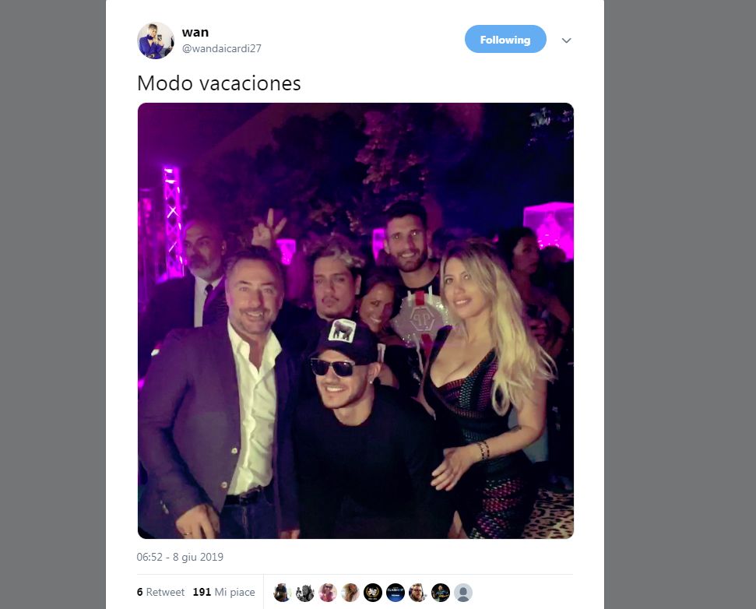Click the fifth liker avatar, black gold logo
This screenshot has height=609, width=756.
[373, 592]
